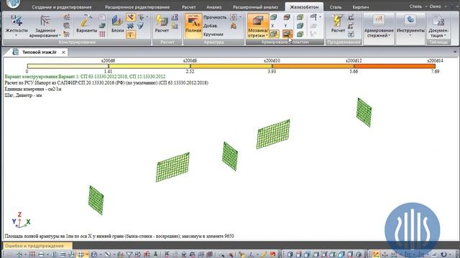The height and width of the screenshot is (258, 460).
Task: Open the Окно dropdown menu
Action: [437, 6]
